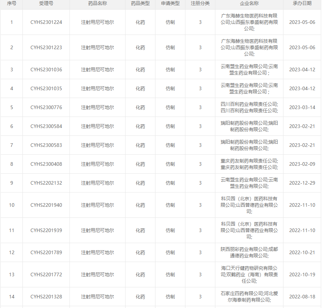Viewport: 323px width, 308px height.
Task: Select acceptance number CYHS2300584
Action: click(46, 126)
